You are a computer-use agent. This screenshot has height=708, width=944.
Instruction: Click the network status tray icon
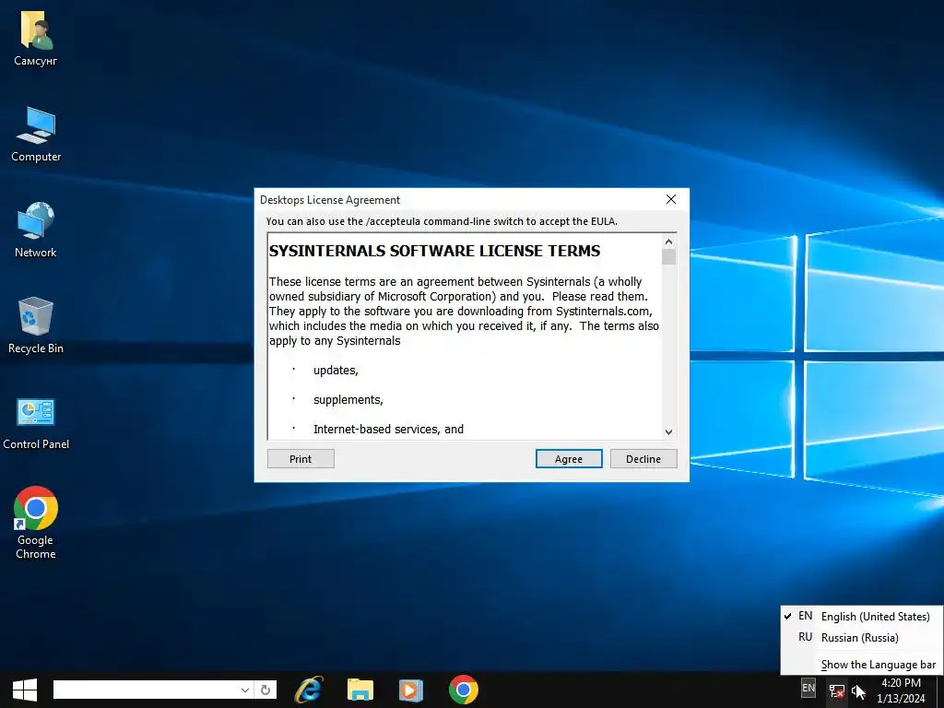pyautogui.click(x=837, y=691)
